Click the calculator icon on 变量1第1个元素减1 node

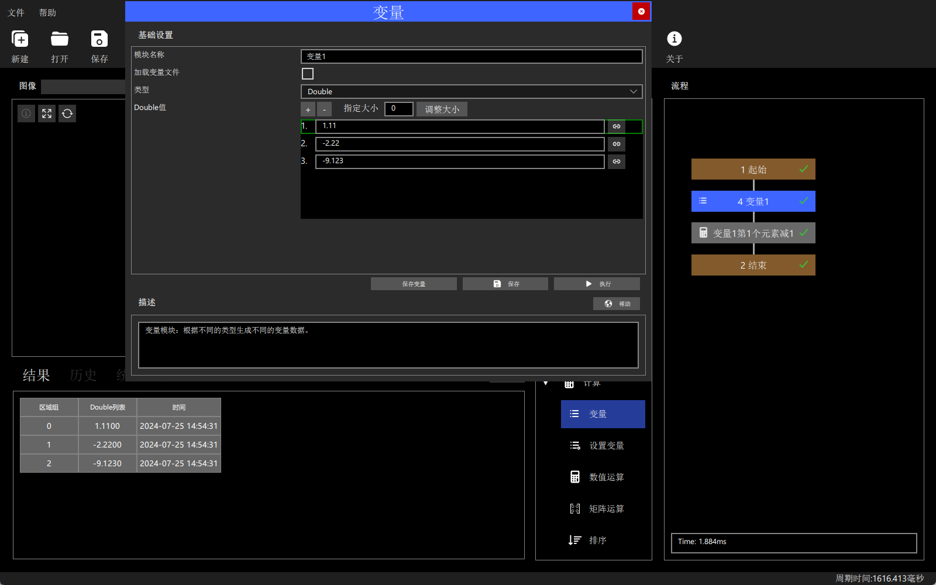[x=703, y=233]
